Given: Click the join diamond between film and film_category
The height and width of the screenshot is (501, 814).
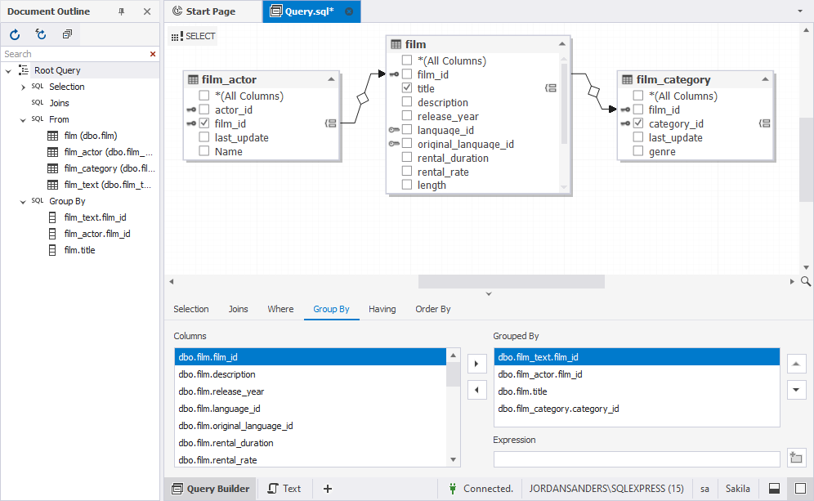Looking at the screenshot, I should (x=594, y=92).
